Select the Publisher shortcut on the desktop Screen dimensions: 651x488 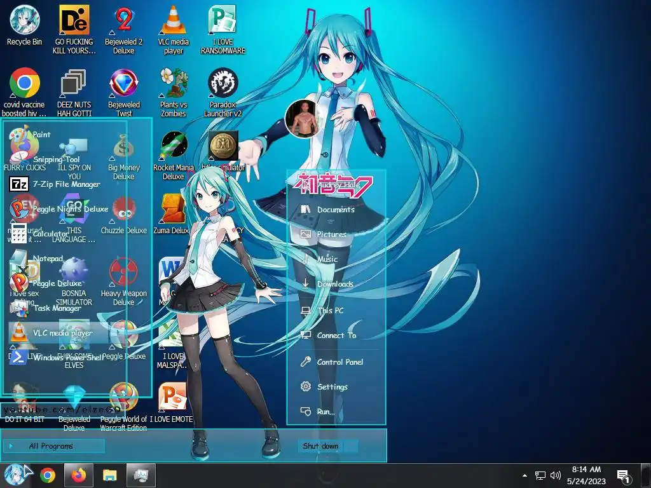223,30
